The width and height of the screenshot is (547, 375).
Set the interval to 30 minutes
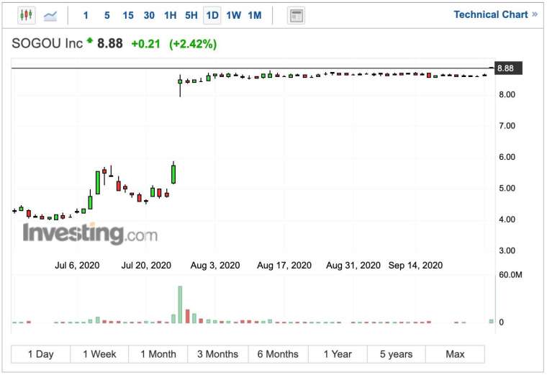(x=149, y=15)
